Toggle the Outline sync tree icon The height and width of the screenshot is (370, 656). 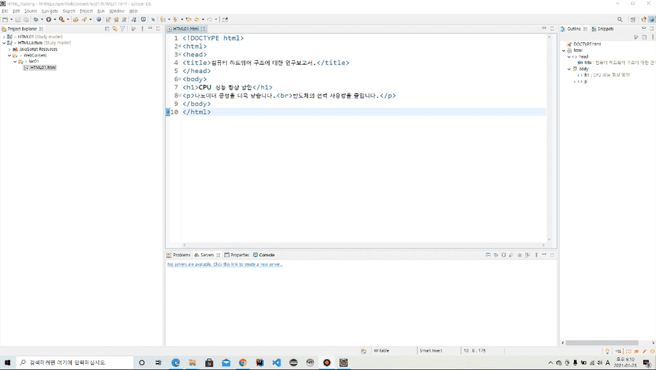click(x=636, y=38)
